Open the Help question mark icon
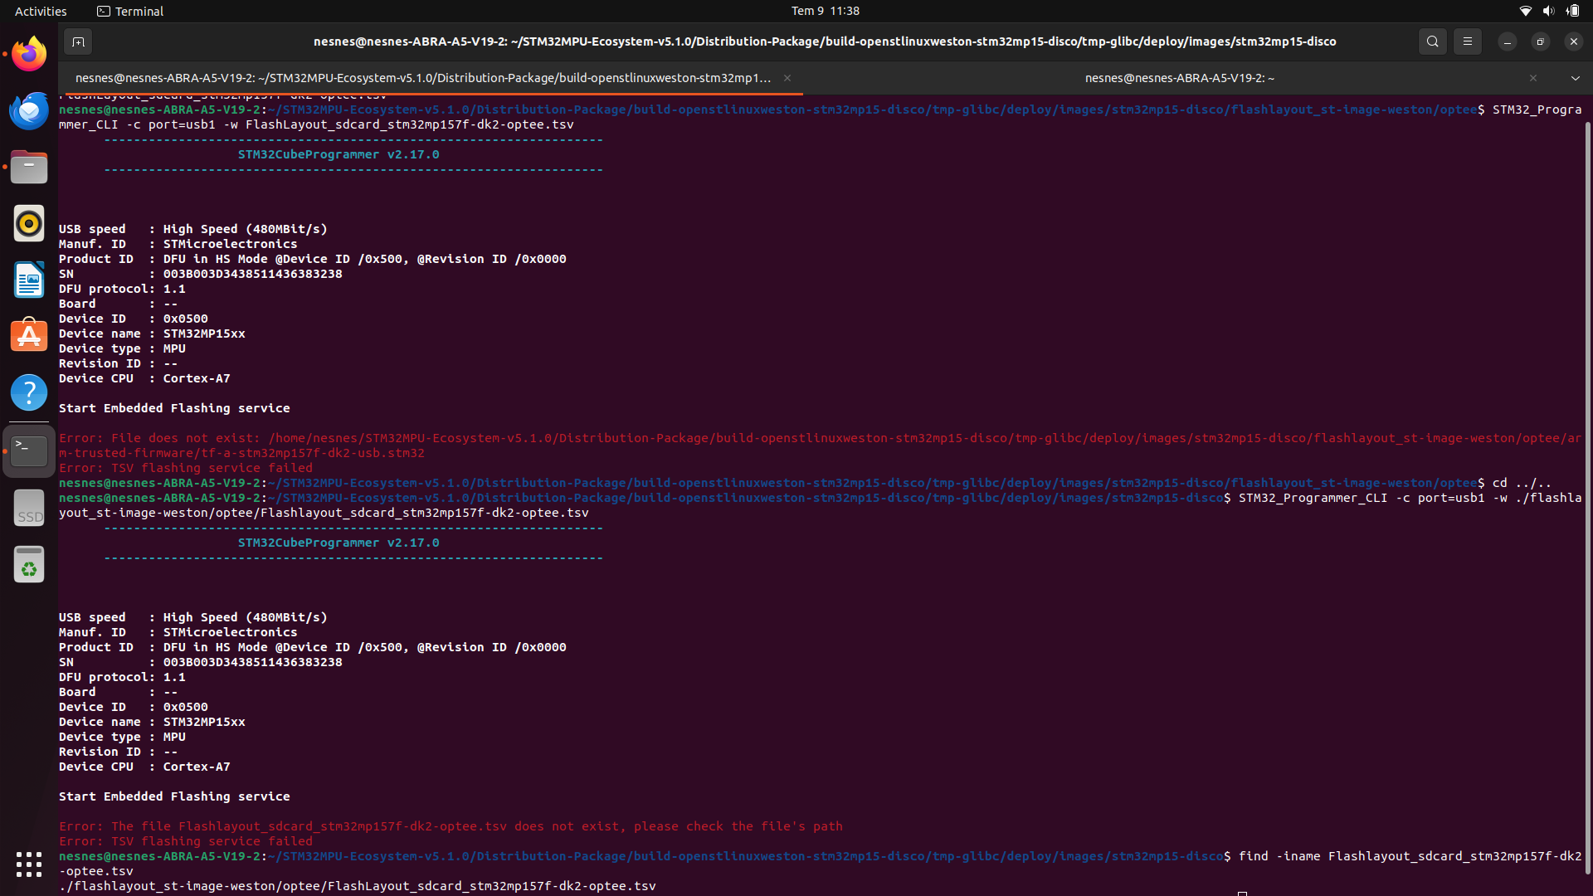 pyautogui.click(x=29, y=392)
